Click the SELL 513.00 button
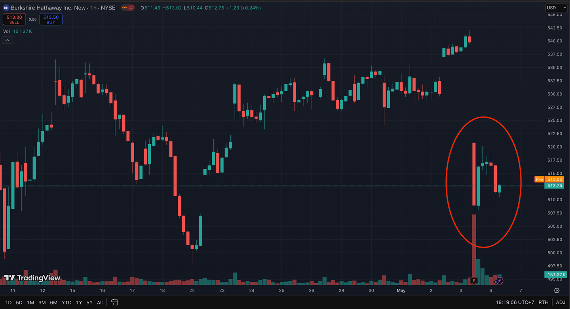Image resolution: width=570 pixels, height=309 pixels. click(x=14, y=19)
